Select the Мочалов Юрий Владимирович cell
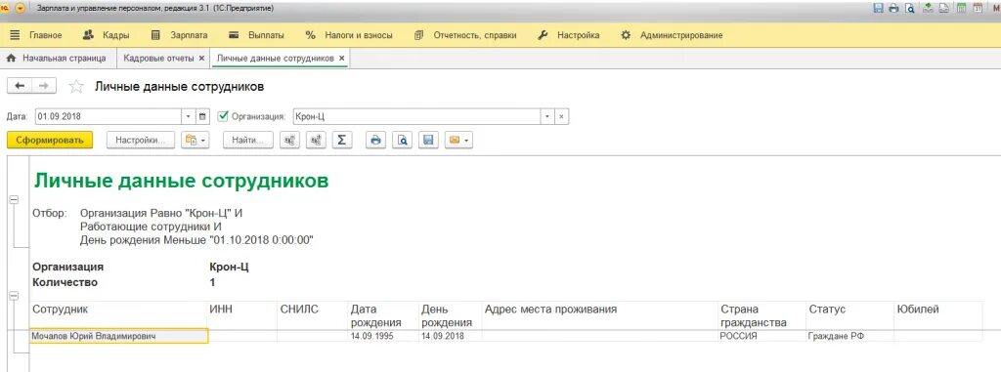 [x=118, y=336]
